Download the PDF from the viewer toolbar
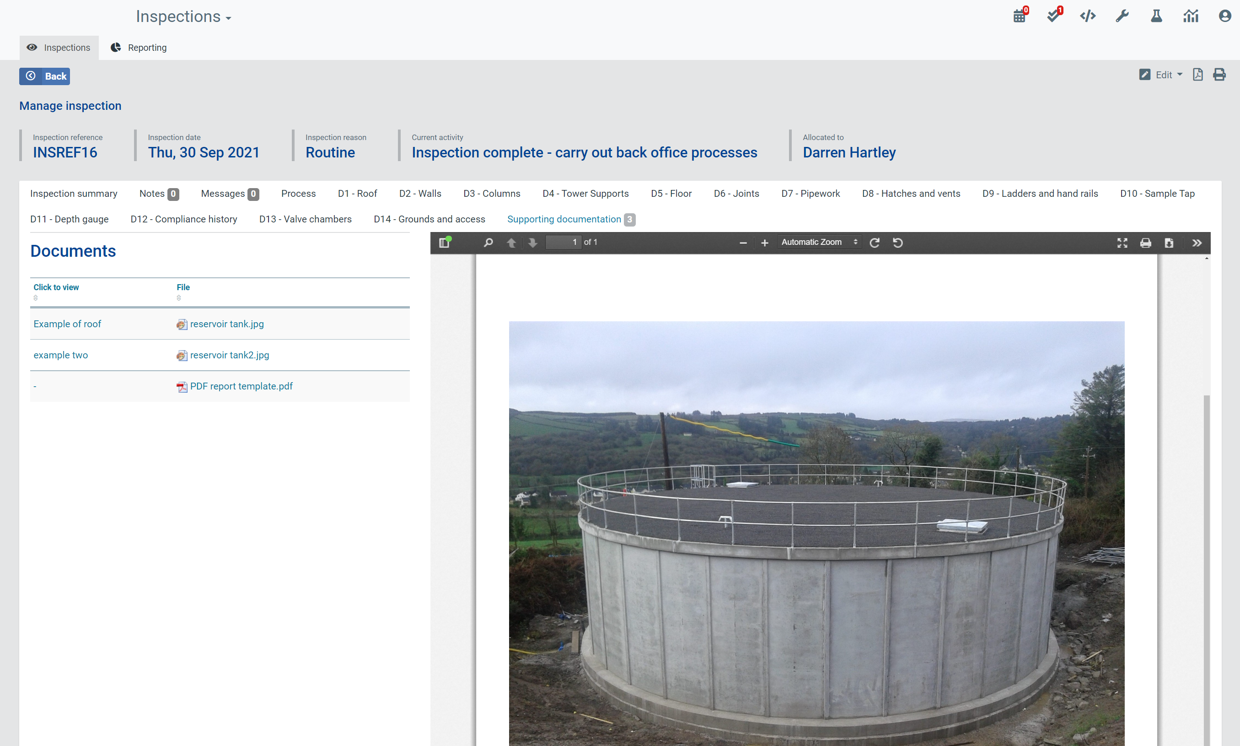The height and width of the screenshot is (746, 1240). pyautogui.click(x=1169, y=243)
